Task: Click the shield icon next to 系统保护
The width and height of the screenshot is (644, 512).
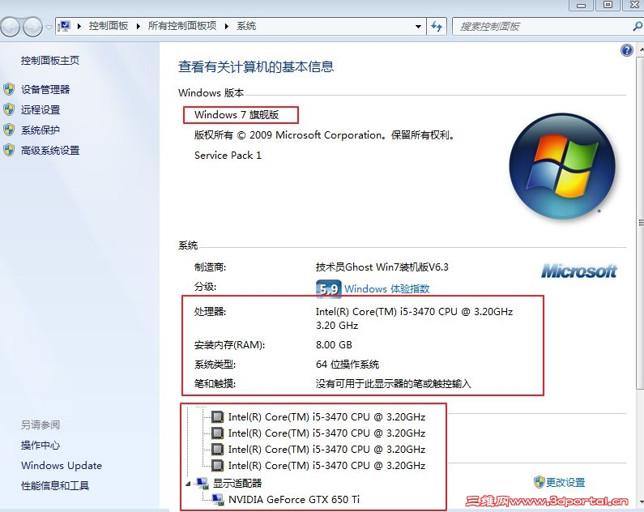Action: point(9,130)
